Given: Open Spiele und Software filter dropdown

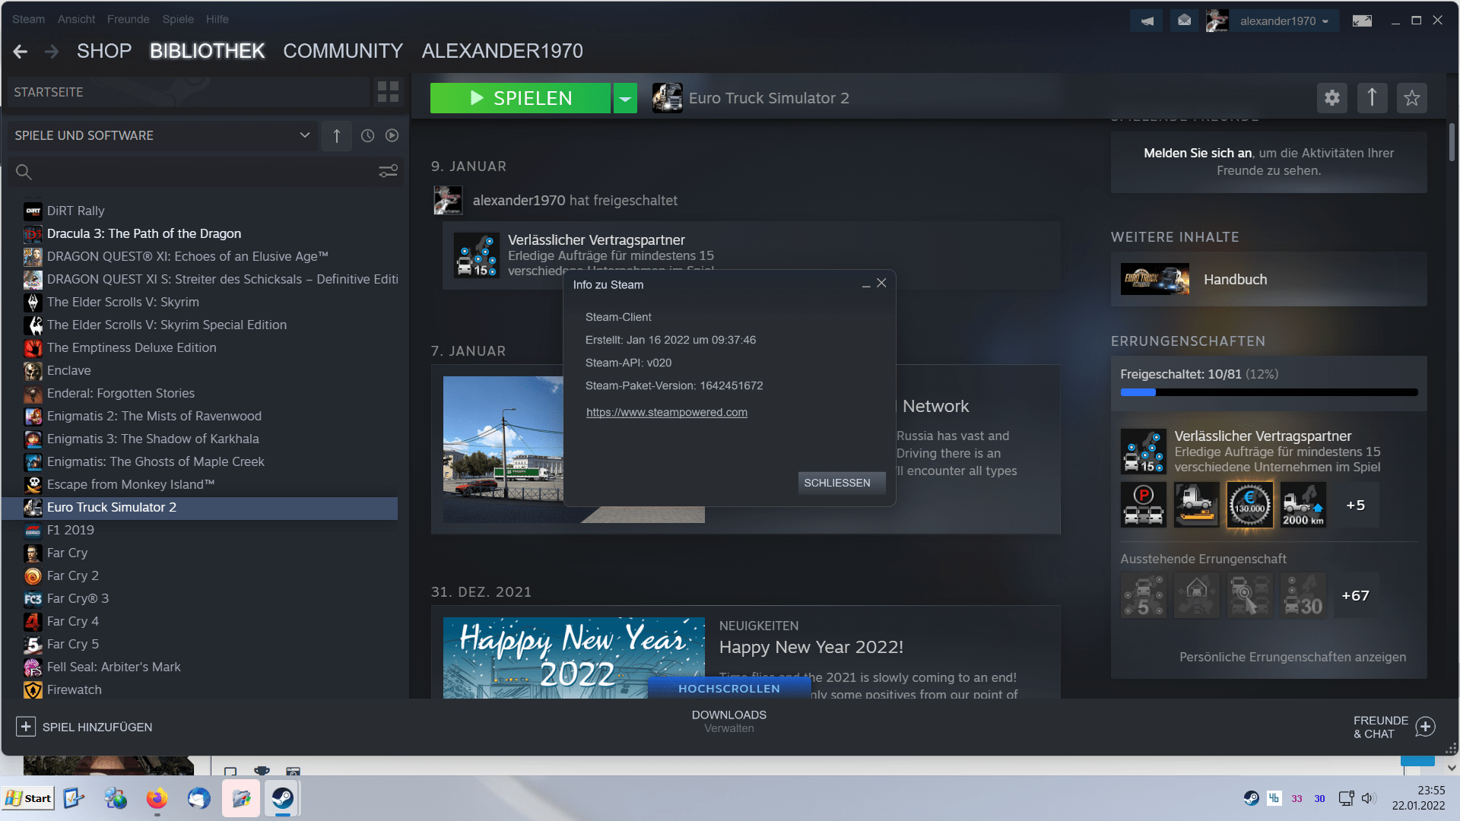Looking at the screenshot, I should click(163, 135).
